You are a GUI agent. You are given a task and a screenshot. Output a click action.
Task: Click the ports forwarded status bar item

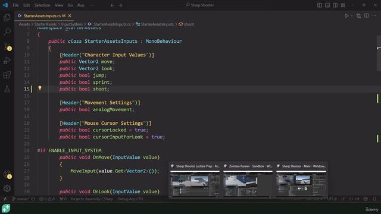(x=63, y=199)
